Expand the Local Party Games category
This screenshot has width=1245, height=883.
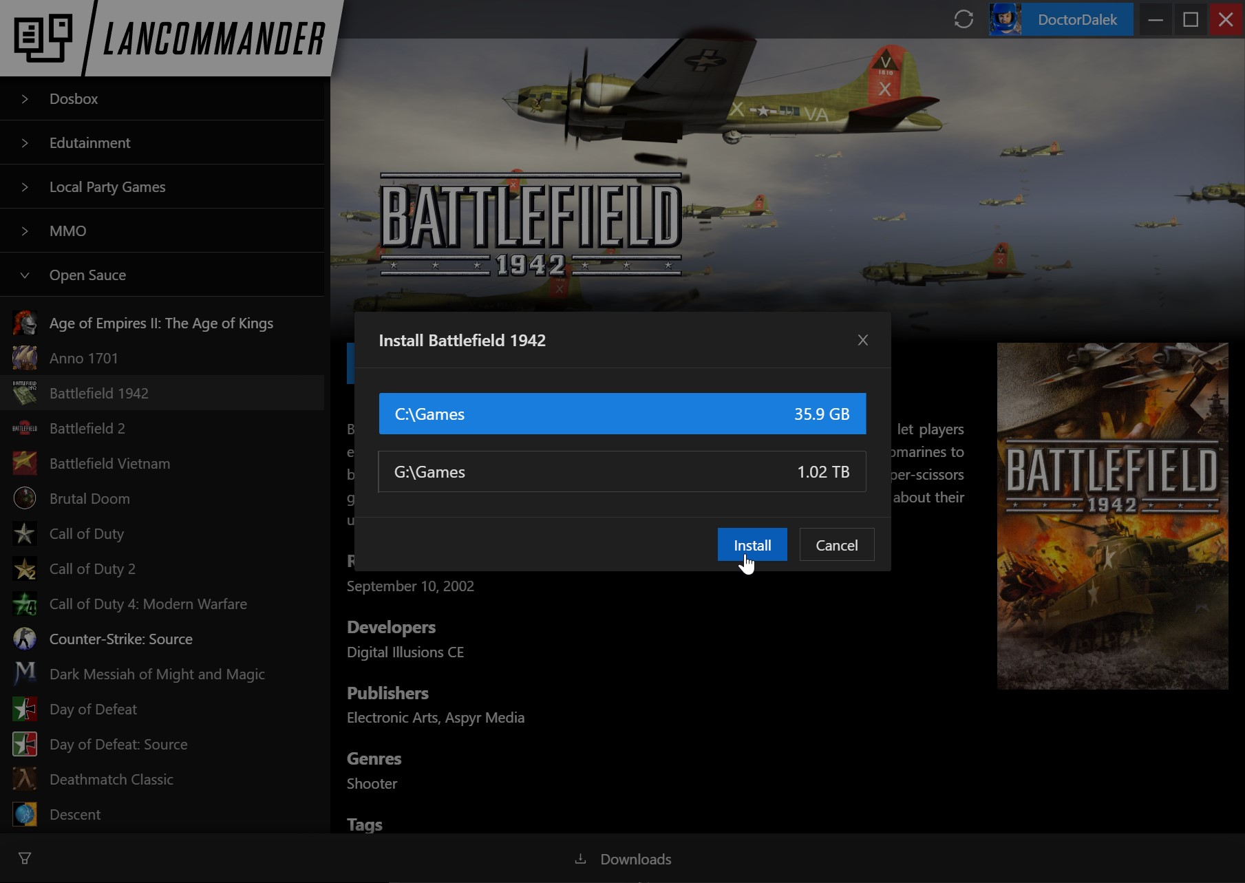pos(107,187)
